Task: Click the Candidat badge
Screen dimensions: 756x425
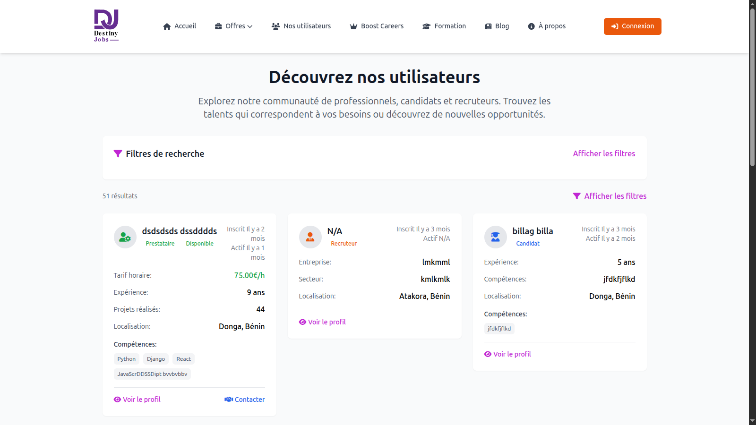Action: point(528,244)
